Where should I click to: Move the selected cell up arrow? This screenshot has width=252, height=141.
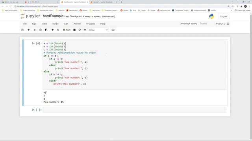click(x=52, y=30)
